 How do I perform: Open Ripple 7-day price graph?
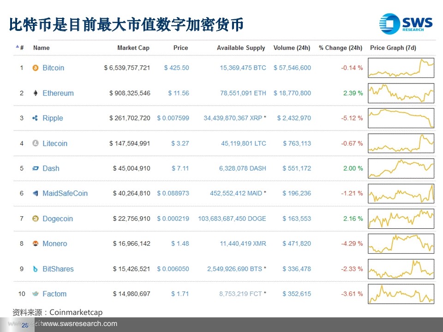(401, 118)
